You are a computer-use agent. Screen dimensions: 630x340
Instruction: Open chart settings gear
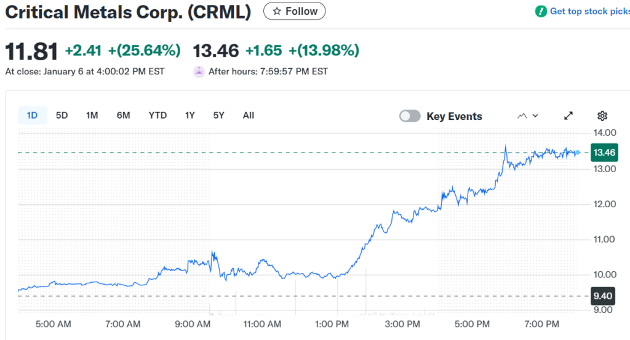[602, 116]
